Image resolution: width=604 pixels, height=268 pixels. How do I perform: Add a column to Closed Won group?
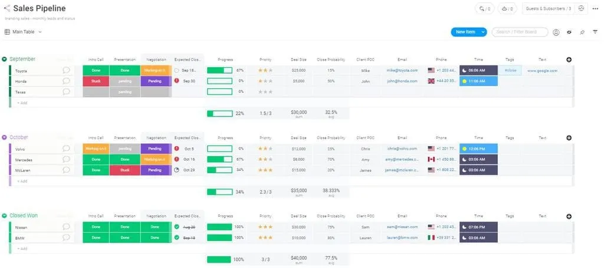click(x=569, y=217)
